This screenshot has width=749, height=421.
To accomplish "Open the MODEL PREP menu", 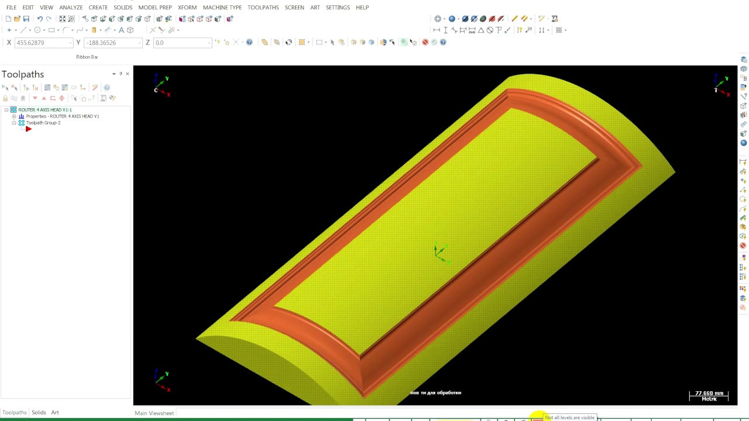I will point(155,7).
